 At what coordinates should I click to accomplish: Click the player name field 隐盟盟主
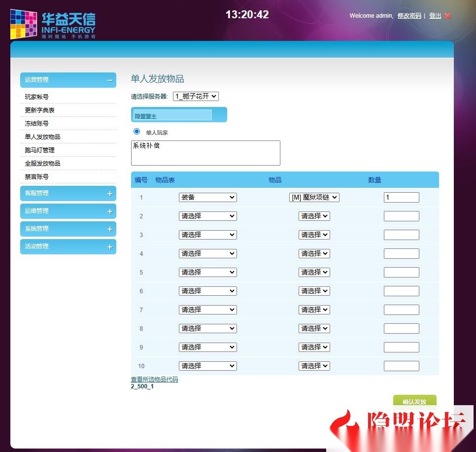click(x=173, y=115)
